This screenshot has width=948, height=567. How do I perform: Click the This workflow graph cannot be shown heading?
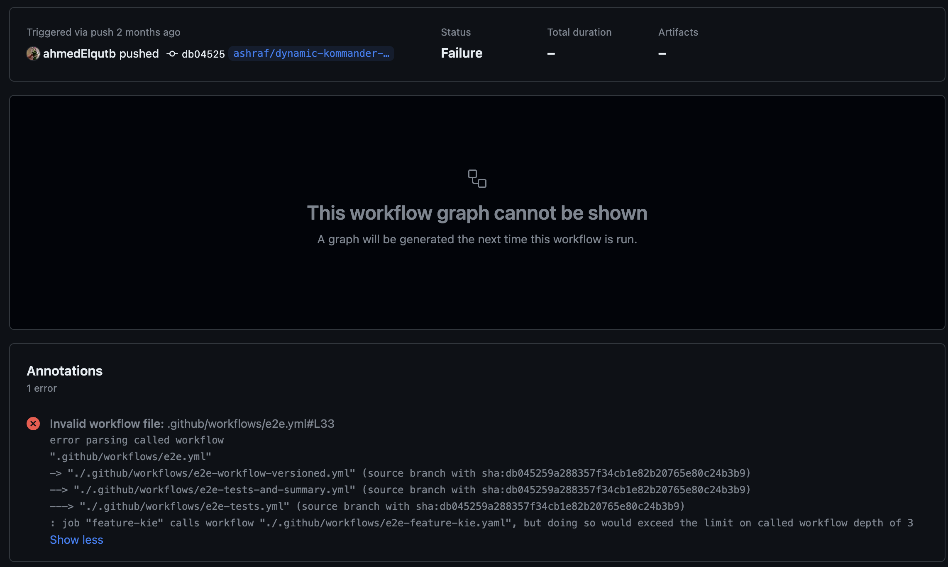477,213
